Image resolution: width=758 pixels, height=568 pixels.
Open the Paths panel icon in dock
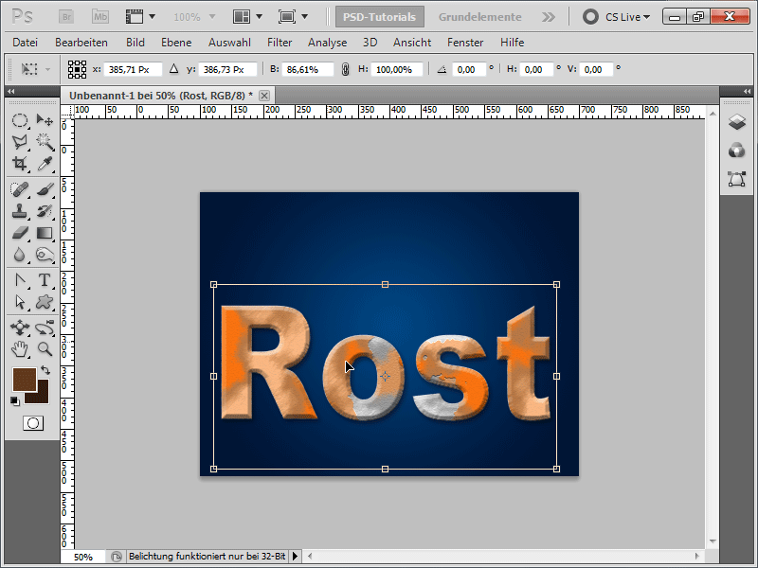(737, 179)
